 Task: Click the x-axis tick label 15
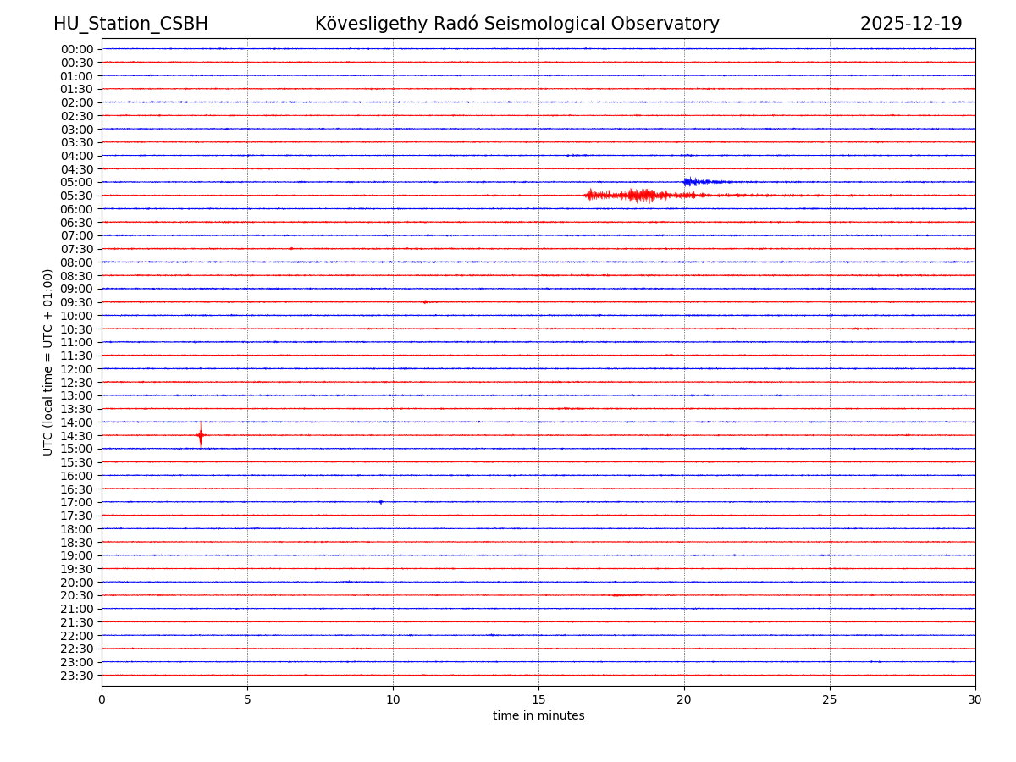click(x=538, y=700)
